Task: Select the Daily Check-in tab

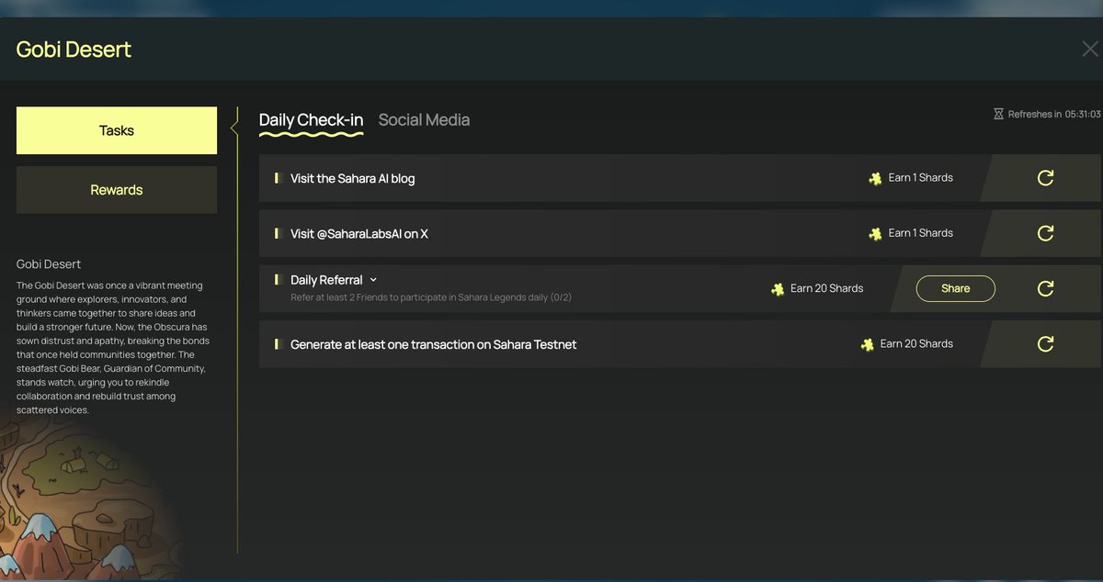Action: coord(311,119)
